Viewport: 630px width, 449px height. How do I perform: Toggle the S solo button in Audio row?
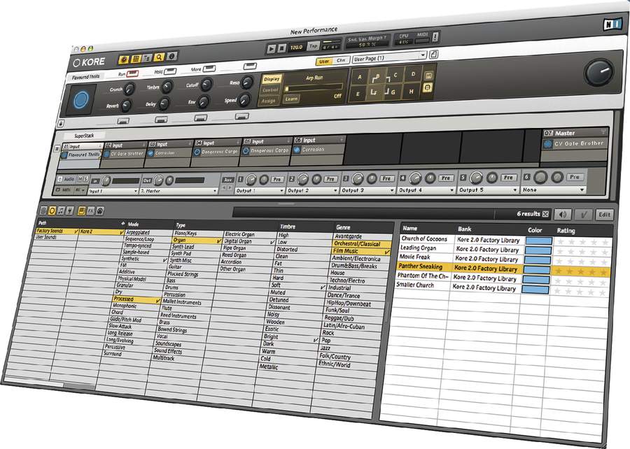(85, 178)
